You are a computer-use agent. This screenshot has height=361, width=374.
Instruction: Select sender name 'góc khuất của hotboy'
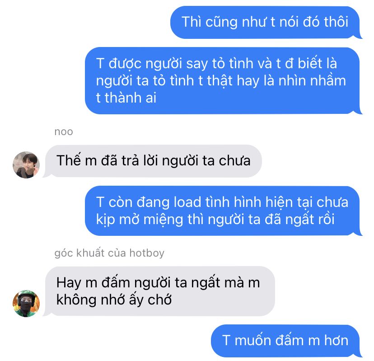pos(109,253)
